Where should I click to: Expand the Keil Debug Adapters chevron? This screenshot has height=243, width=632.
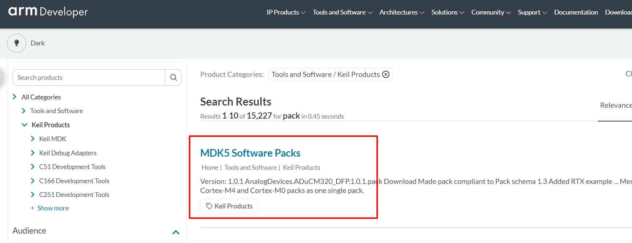point(33,153)
